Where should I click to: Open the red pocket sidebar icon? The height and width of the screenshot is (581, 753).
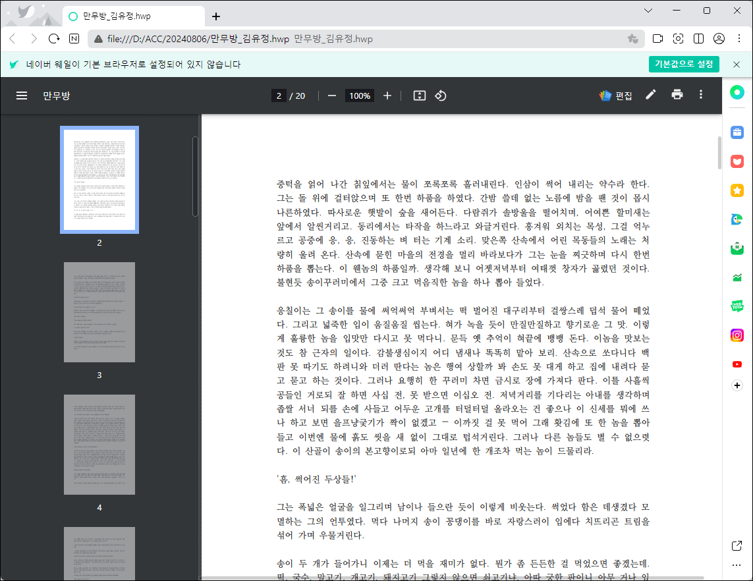(737, 161)
